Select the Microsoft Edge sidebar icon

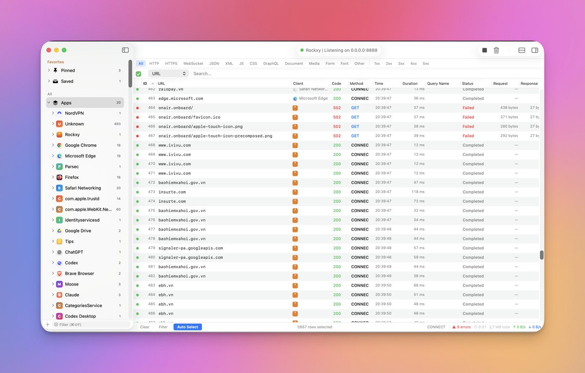(x=59, y=156)
